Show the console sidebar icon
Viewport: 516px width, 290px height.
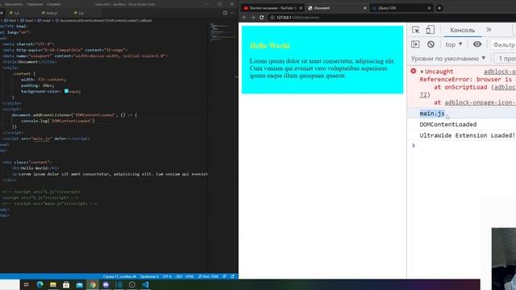(415, 44)
